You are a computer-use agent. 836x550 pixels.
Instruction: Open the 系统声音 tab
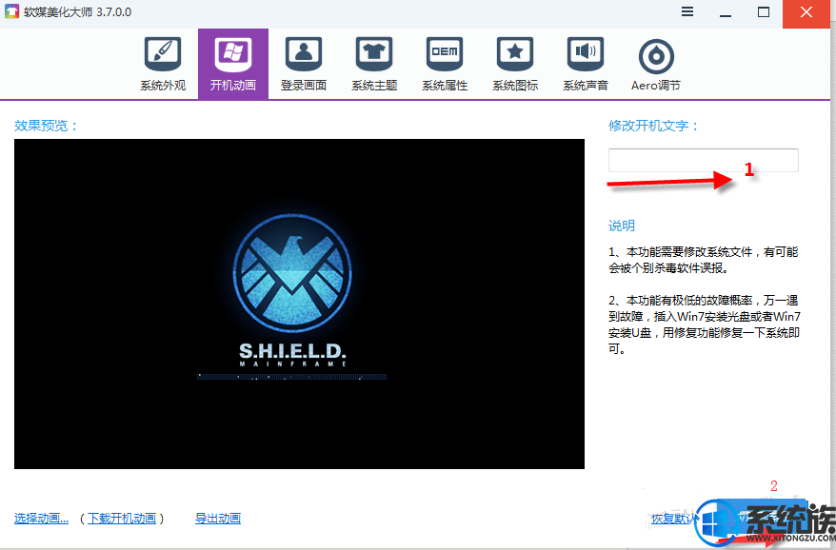coord(585,64)
